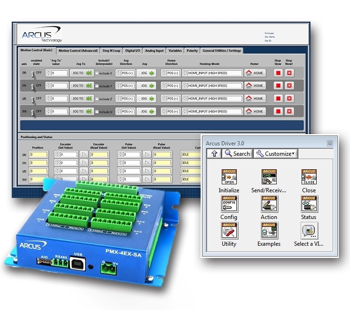This screenshot has width=350, height=310.
Task: Click Z axis JOG TO button
Action: point(82,98)
